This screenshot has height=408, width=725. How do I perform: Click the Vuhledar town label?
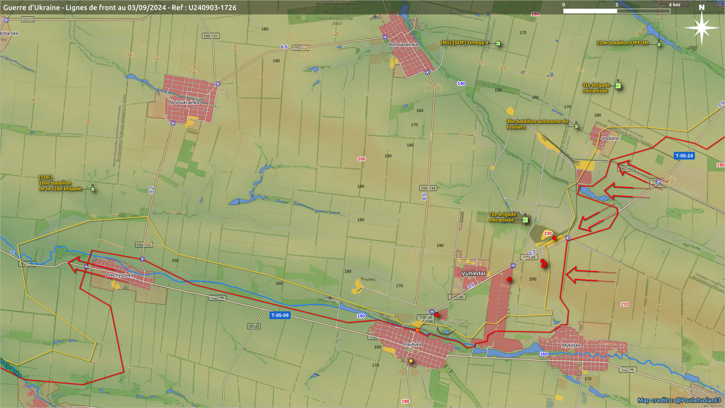tap(474, 273)
